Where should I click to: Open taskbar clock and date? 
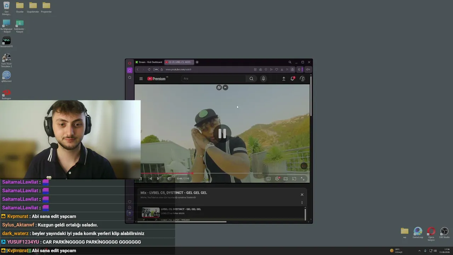tap(444, 251)
